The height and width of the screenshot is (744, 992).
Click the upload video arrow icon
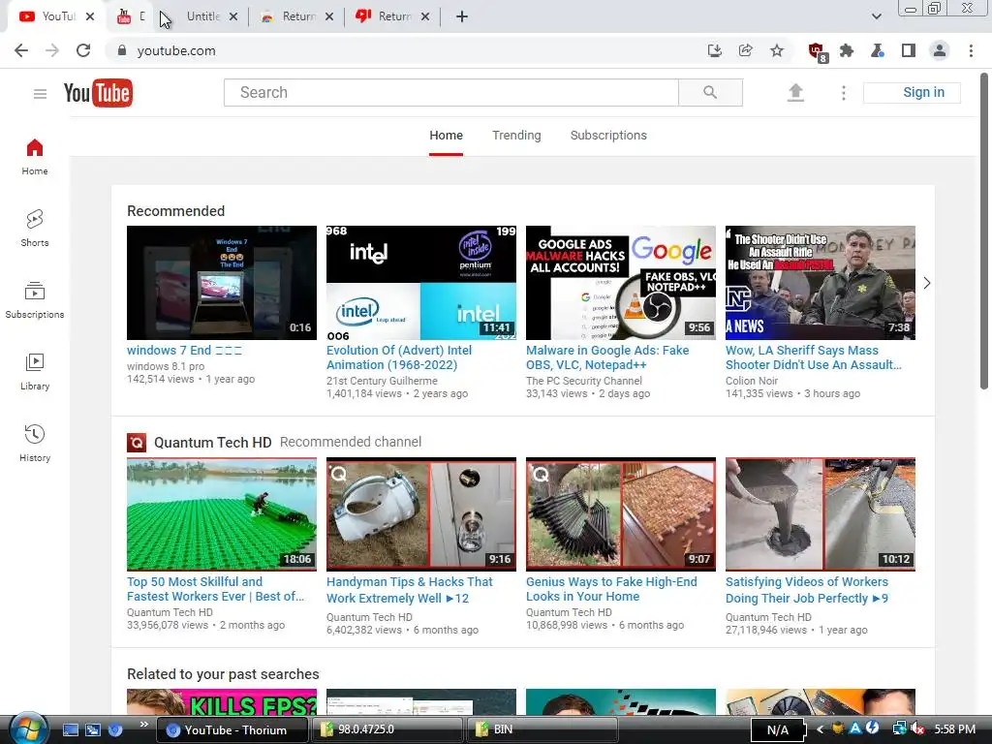click(795, 92)
